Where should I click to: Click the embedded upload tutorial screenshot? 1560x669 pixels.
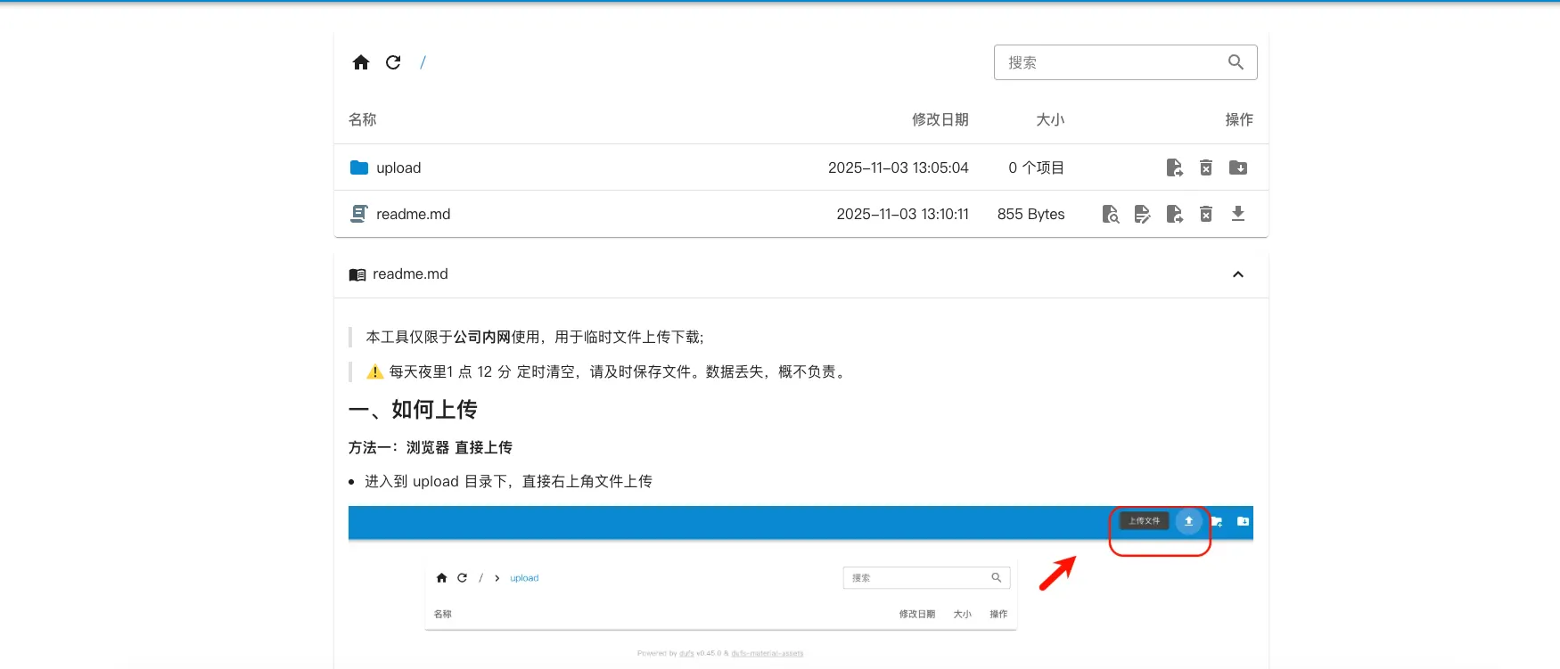click(x=800, y=583)
